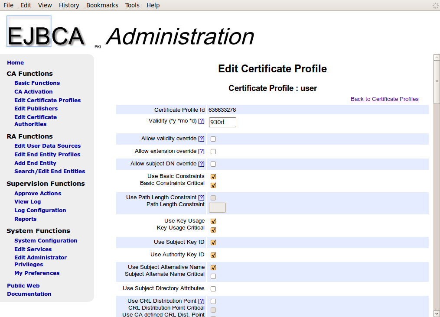Toggle Use Subject Directory Attributes checkbox

[x=213, y=289]
